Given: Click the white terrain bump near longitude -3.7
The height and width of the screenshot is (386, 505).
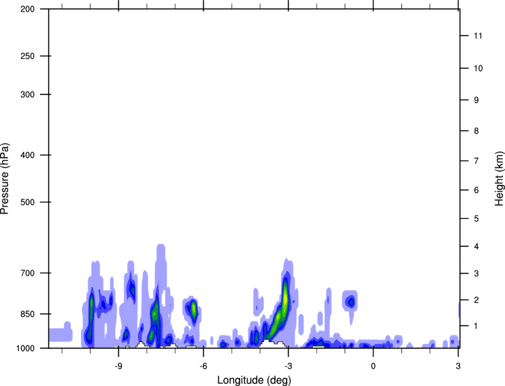Looking at the screenshot, I should [273, 344].
